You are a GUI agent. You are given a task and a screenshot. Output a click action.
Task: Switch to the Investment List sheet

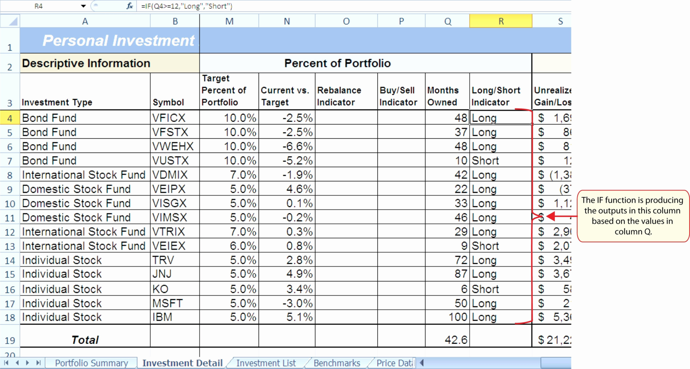pos(266,363)
